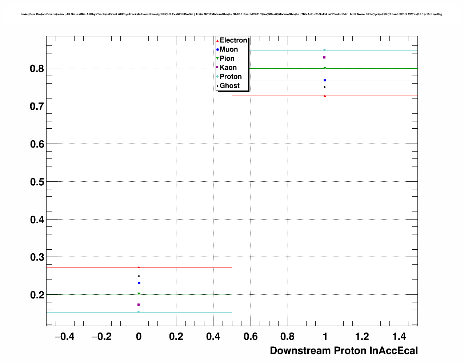Click the red Electron triangle legend marker
The image size is (464, 362).
(x=217, y=41)
